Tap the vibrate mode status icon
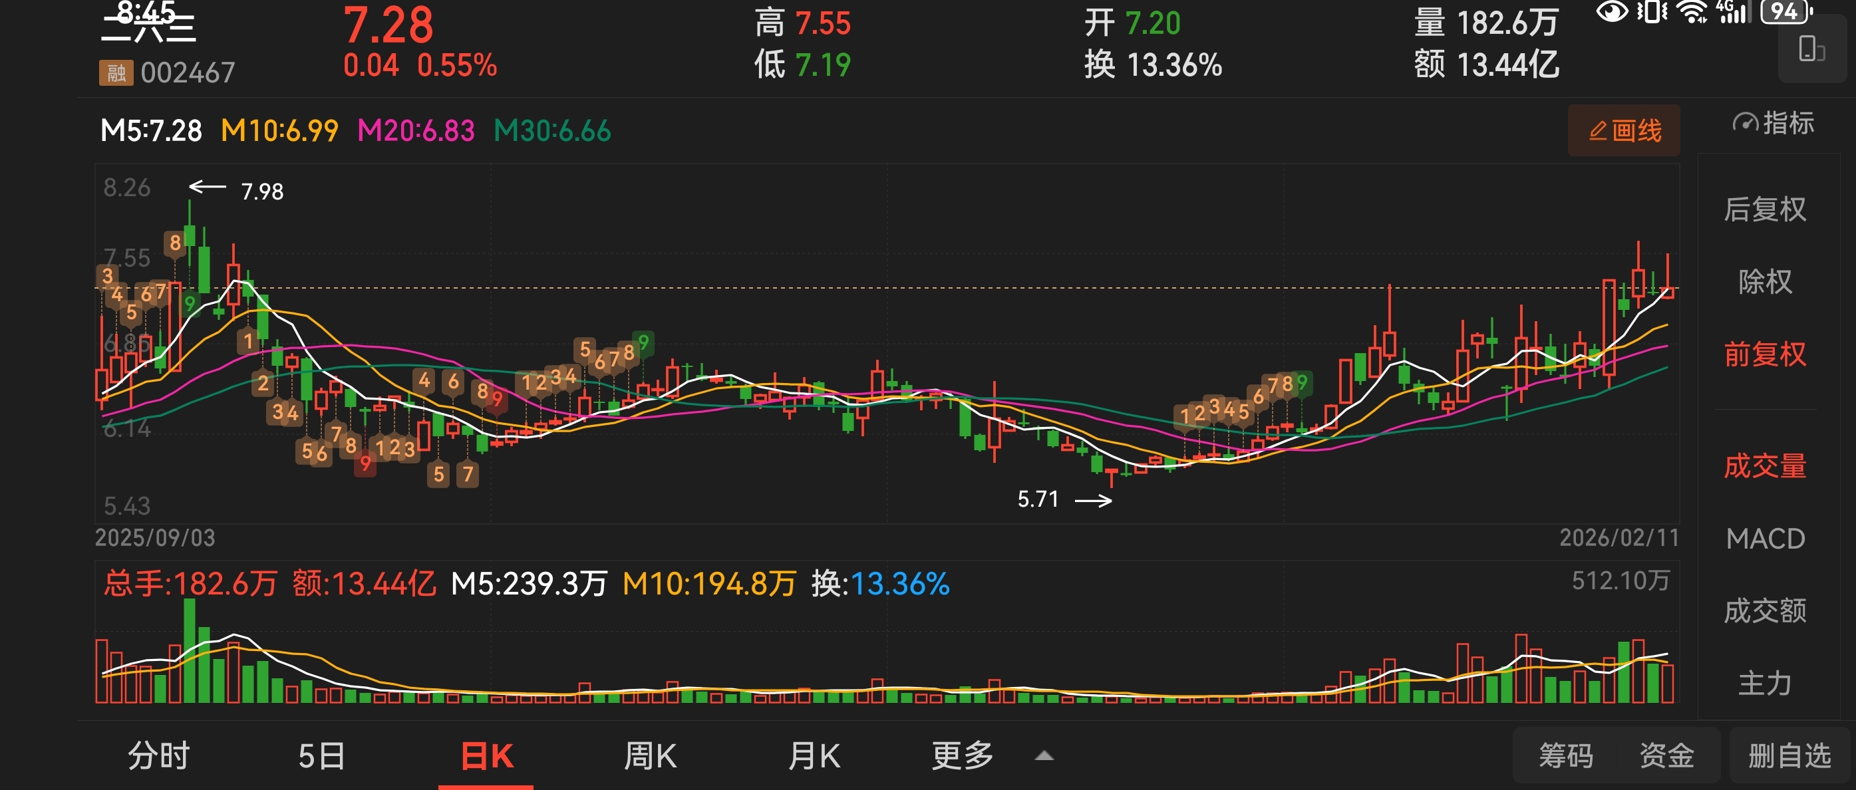1856x790 pixels. pos(1652,12)
